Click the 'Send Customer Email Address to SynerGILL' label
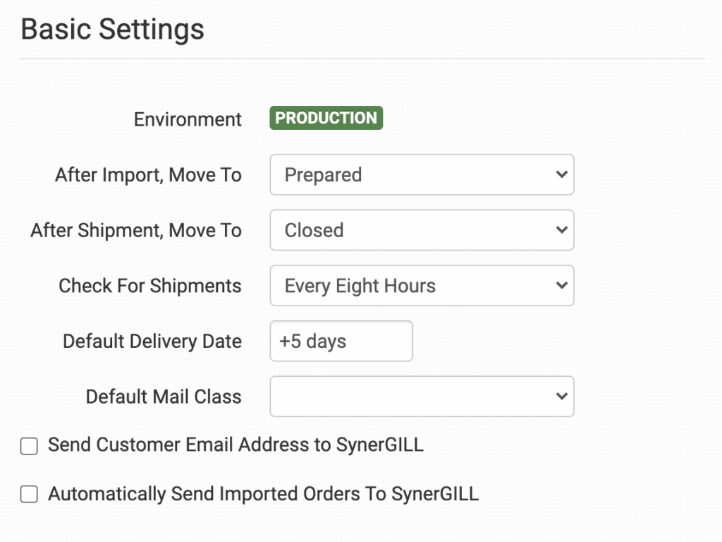Screen dimensions: 722x542 click(235, 445)
